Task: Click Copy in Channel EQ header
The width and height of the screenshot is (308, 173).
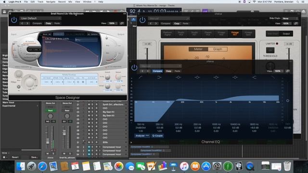Action: [x=168, y=71]
